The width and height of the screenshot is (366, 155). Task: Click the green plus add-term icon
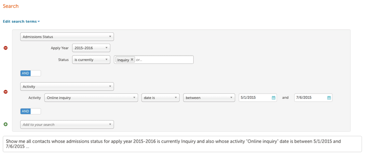click(x=6, y=125)
